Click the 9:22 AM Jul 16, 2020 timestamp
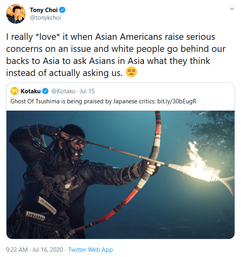 [x=35, y=250]
